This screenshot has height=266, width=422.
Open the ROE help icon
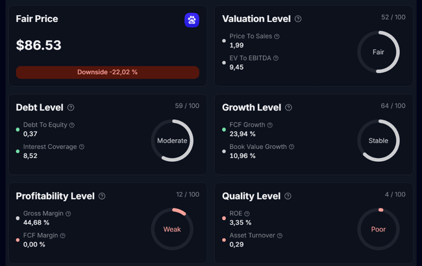coord(247,214)
